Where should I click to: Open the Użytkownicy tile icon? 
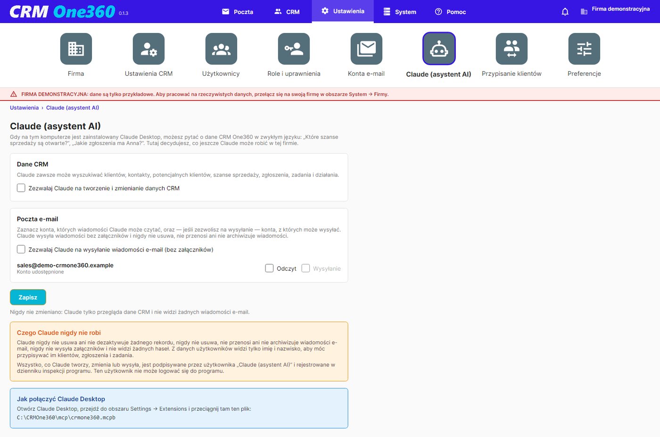(221, 49)
